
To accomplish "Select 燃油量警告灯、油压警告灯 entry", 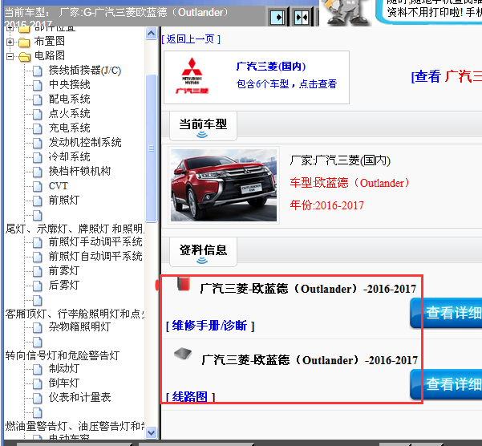I will pyautogui.click(x=75, y=426).
